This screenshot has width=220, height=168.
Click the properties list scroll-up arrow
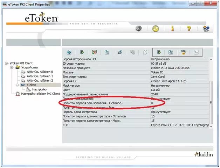coord(211,59)
